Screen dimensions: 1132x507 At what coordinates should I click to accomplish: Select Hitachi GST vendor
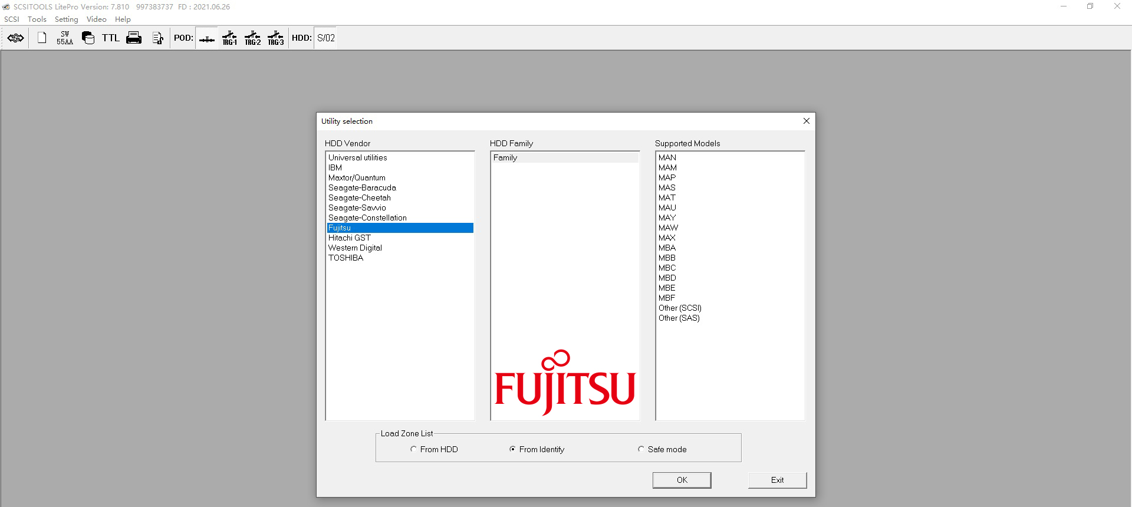point(400,238)
